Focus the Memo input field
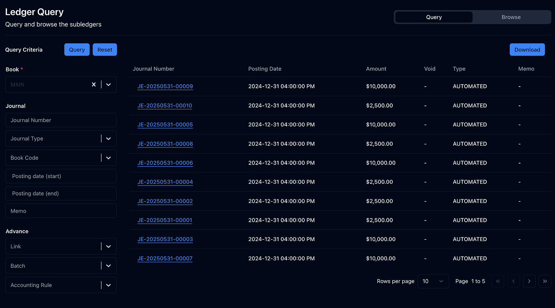The image size is (555, 308). [61, 211]
